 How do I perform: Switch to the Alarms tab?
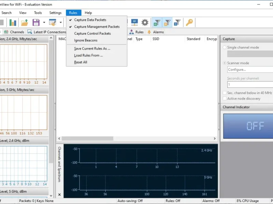pyautogui.click(x=156, y=32)
